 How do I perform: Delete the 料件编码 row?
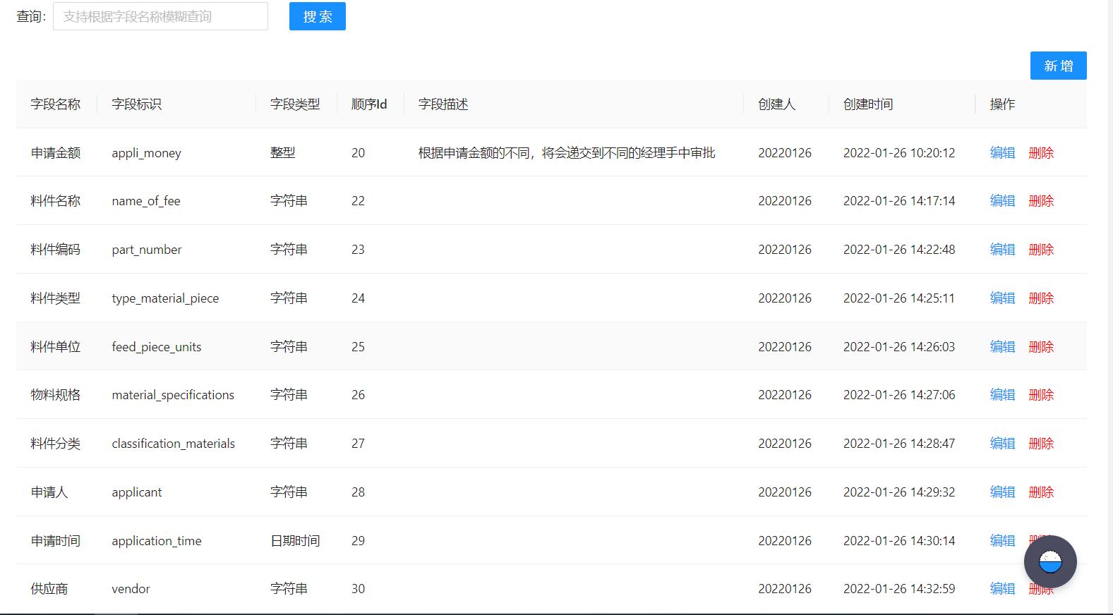1041,249
